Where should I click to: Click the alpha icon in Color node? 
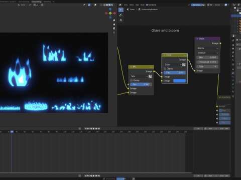coord(184,64)
